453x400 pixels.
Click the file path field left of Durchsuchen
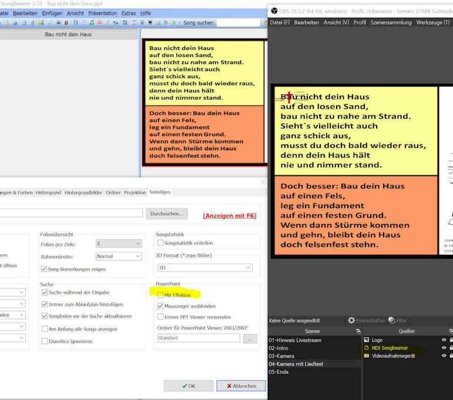pos(71,213)
